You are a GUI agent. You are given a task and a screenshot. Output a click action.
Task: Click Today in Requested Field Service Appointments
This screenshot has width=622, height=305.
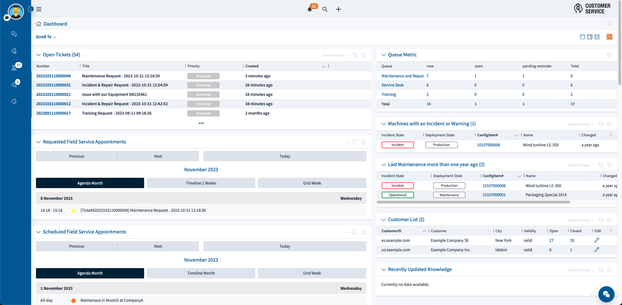(x=284, y=156)
